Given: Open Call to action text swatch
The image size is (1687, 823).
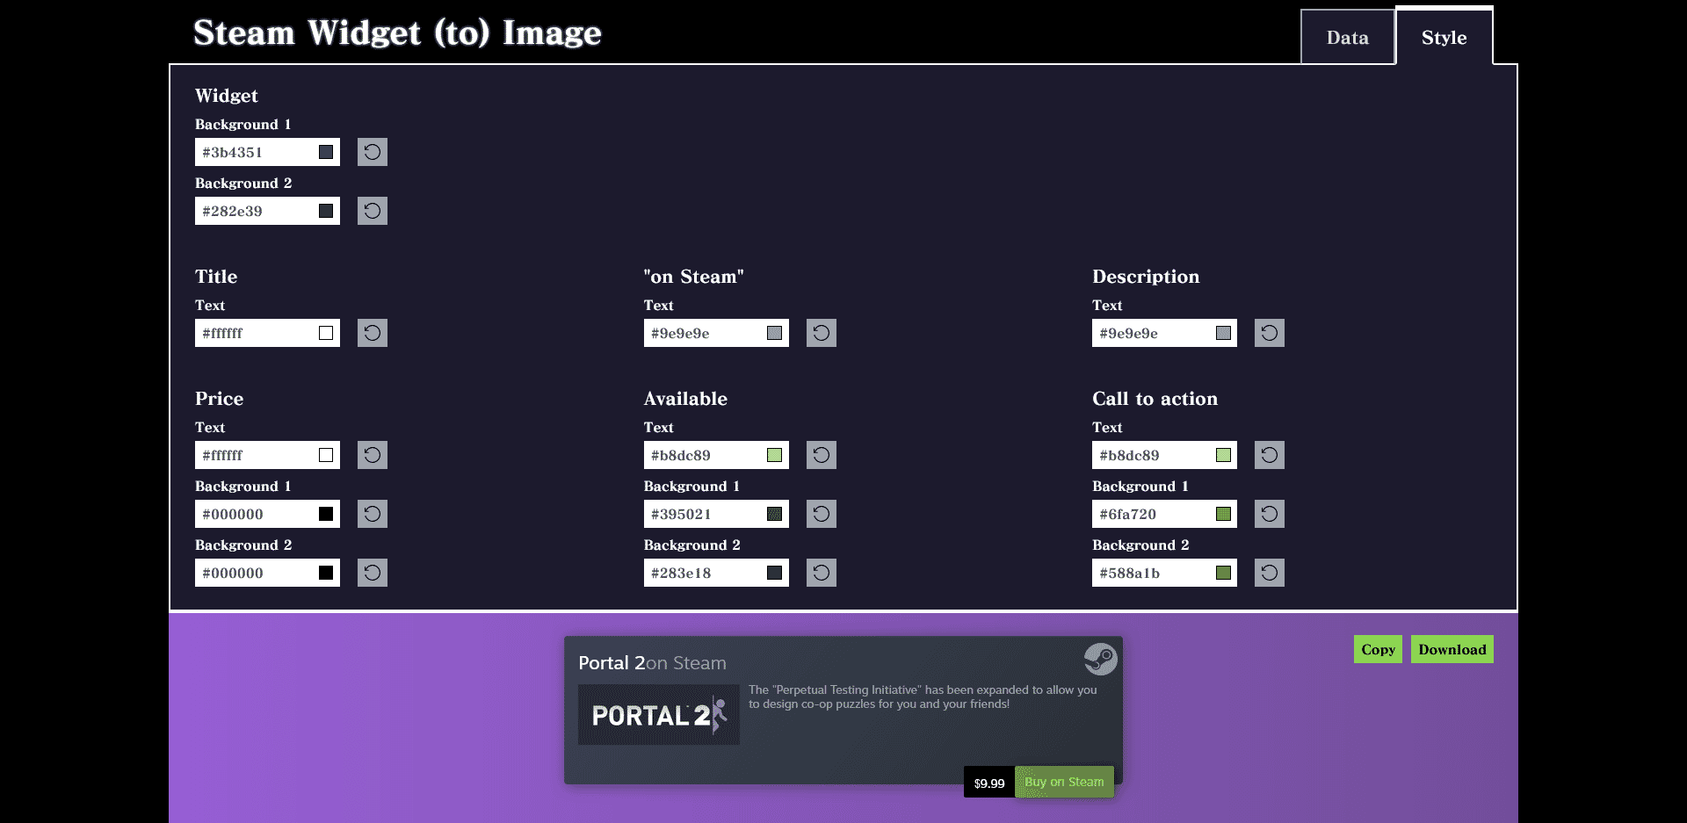Looking at the screenshot, I should [x=1223, y=455].
